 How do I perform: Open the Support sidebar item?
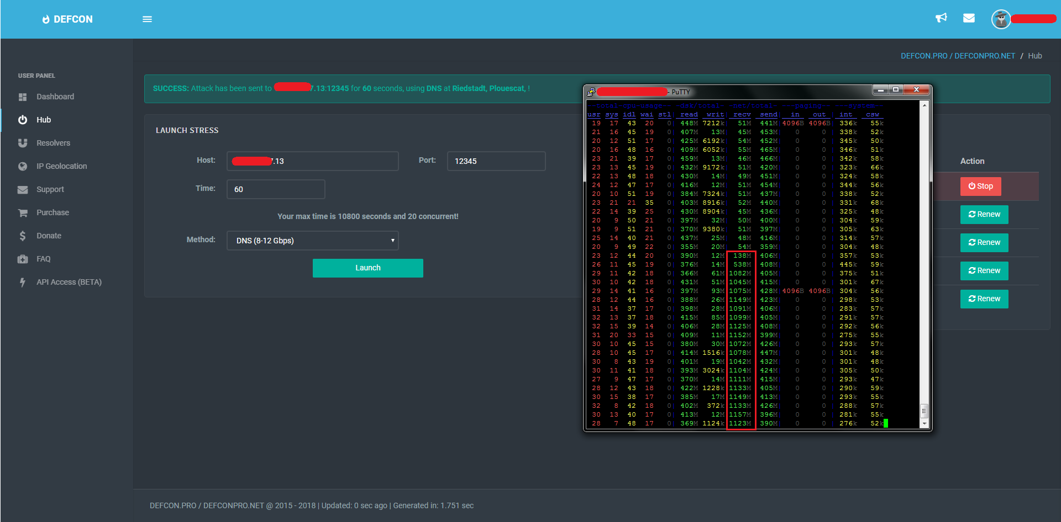click(x=50, y=189)
